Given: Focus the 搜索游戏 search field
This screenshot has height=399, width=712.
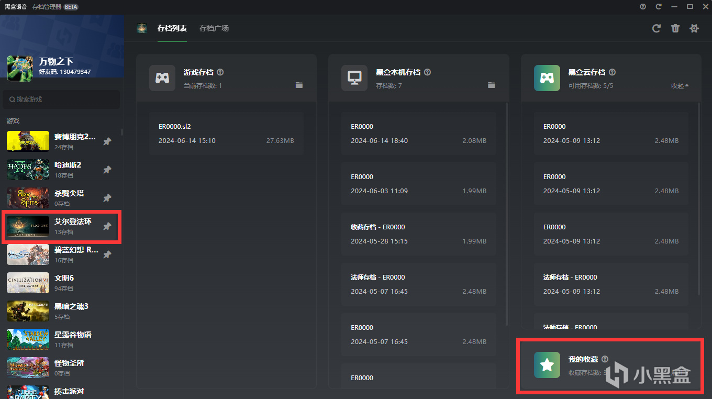Looking at the screenshot, I should 61,99.
